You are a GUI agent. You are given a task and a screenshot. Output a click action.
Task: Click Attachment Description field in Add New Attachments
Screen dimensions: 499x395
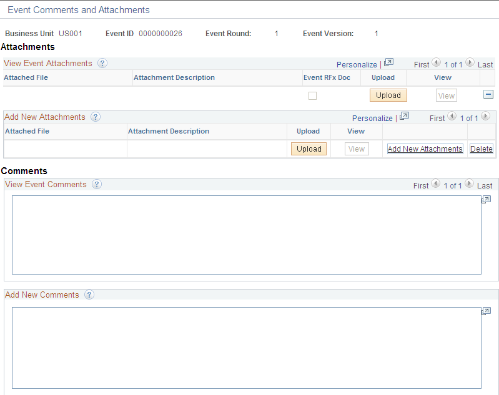click(x=207, y=149)
